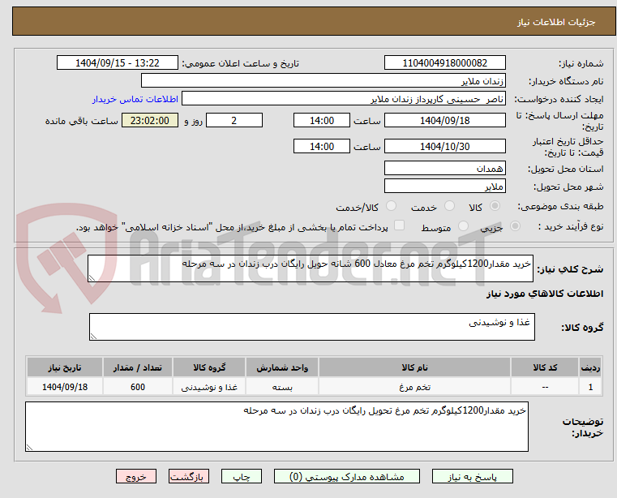Toggle the اسناد خزانه اسلامی payment checkbox
The height and width of the screenshot is (498, 617).
[399, 225]
